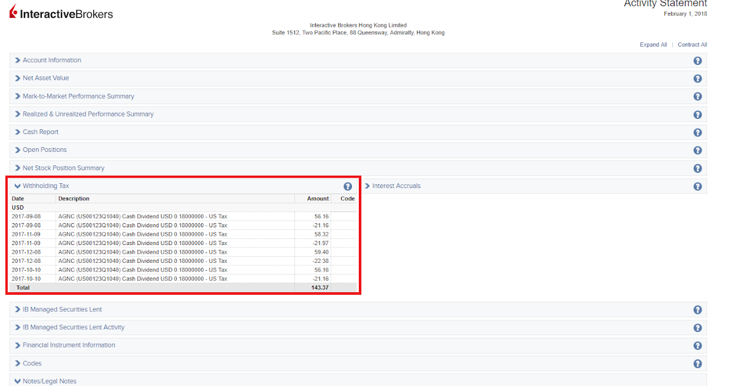
Task: Open help for Realized & Unrealized Performance Summary
Action: (x=697, y=115)
